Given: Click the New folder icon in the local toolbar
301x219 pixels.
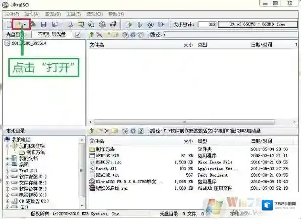Looking at the screenshot, I should [99, 131].
